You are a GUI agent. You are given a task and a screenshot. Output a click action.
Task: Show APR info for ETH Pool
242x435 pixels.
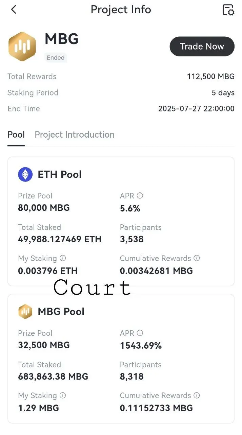point(140,196)
